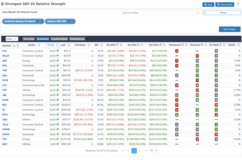Toggle sorting on the RSI column
The width and height of the screenshot is (242, 160).
click(101, 45)
